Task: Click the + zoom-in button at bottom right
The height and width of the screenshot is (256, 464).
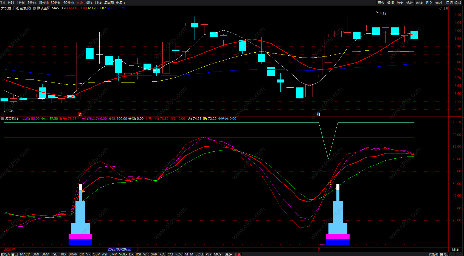Action: pyautogui.click(x=452, y=254)
